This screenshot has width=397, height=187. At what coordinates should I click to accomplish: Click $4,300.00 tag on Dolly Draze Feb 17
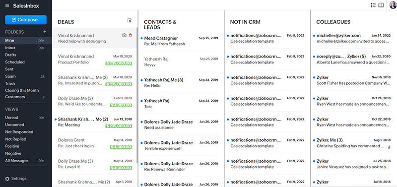(x=121, y=105)
